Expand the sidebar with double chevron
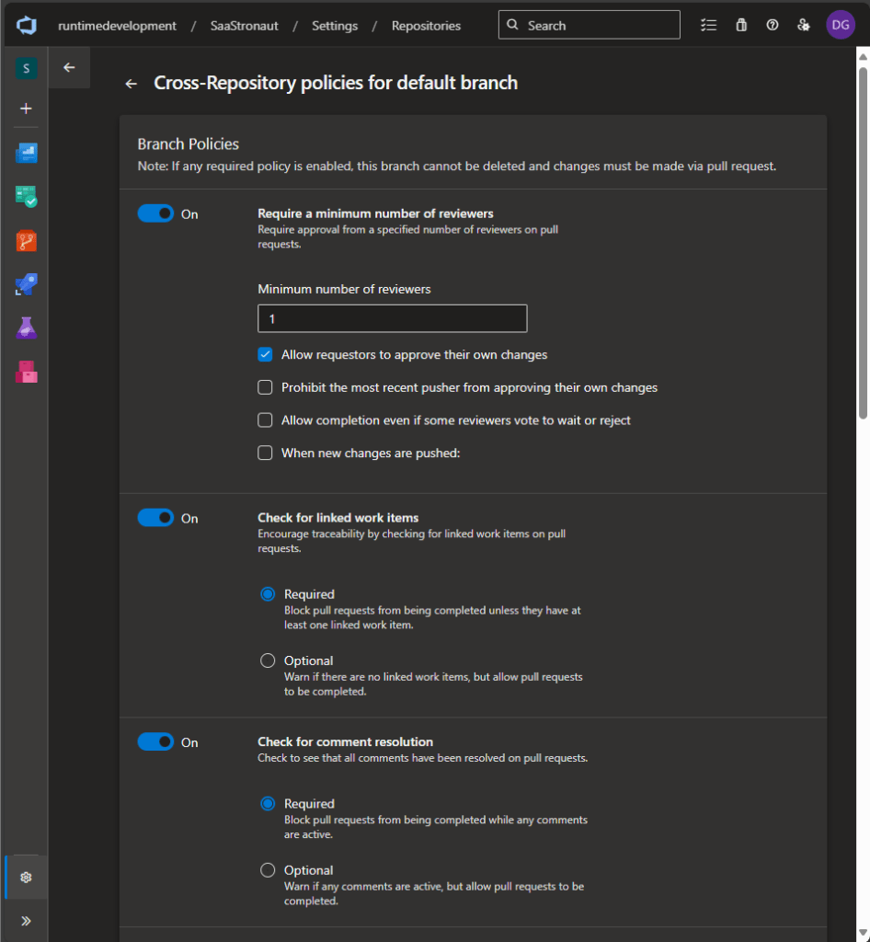Image resolution: width=870 pixels, height=942 pixels. 26,921
